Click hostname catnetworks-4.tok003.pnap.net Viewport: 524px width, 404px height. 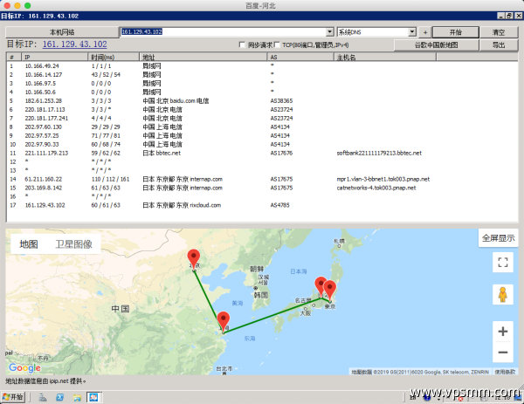pos(376,188)
